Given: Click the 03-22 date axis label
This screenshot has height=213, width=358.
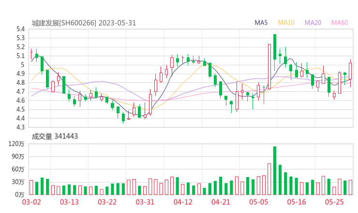Looking at the screenshot, I should pos(107,202).
